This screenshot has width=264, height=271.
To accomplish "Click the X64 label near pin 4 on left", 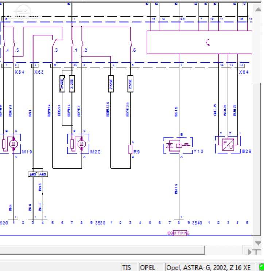I will click(19, 72).
